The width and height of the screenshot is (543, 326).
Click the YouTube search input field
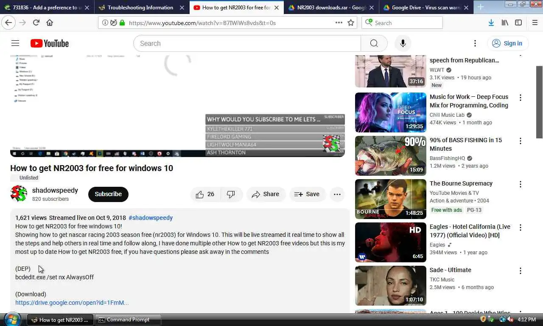247,43
